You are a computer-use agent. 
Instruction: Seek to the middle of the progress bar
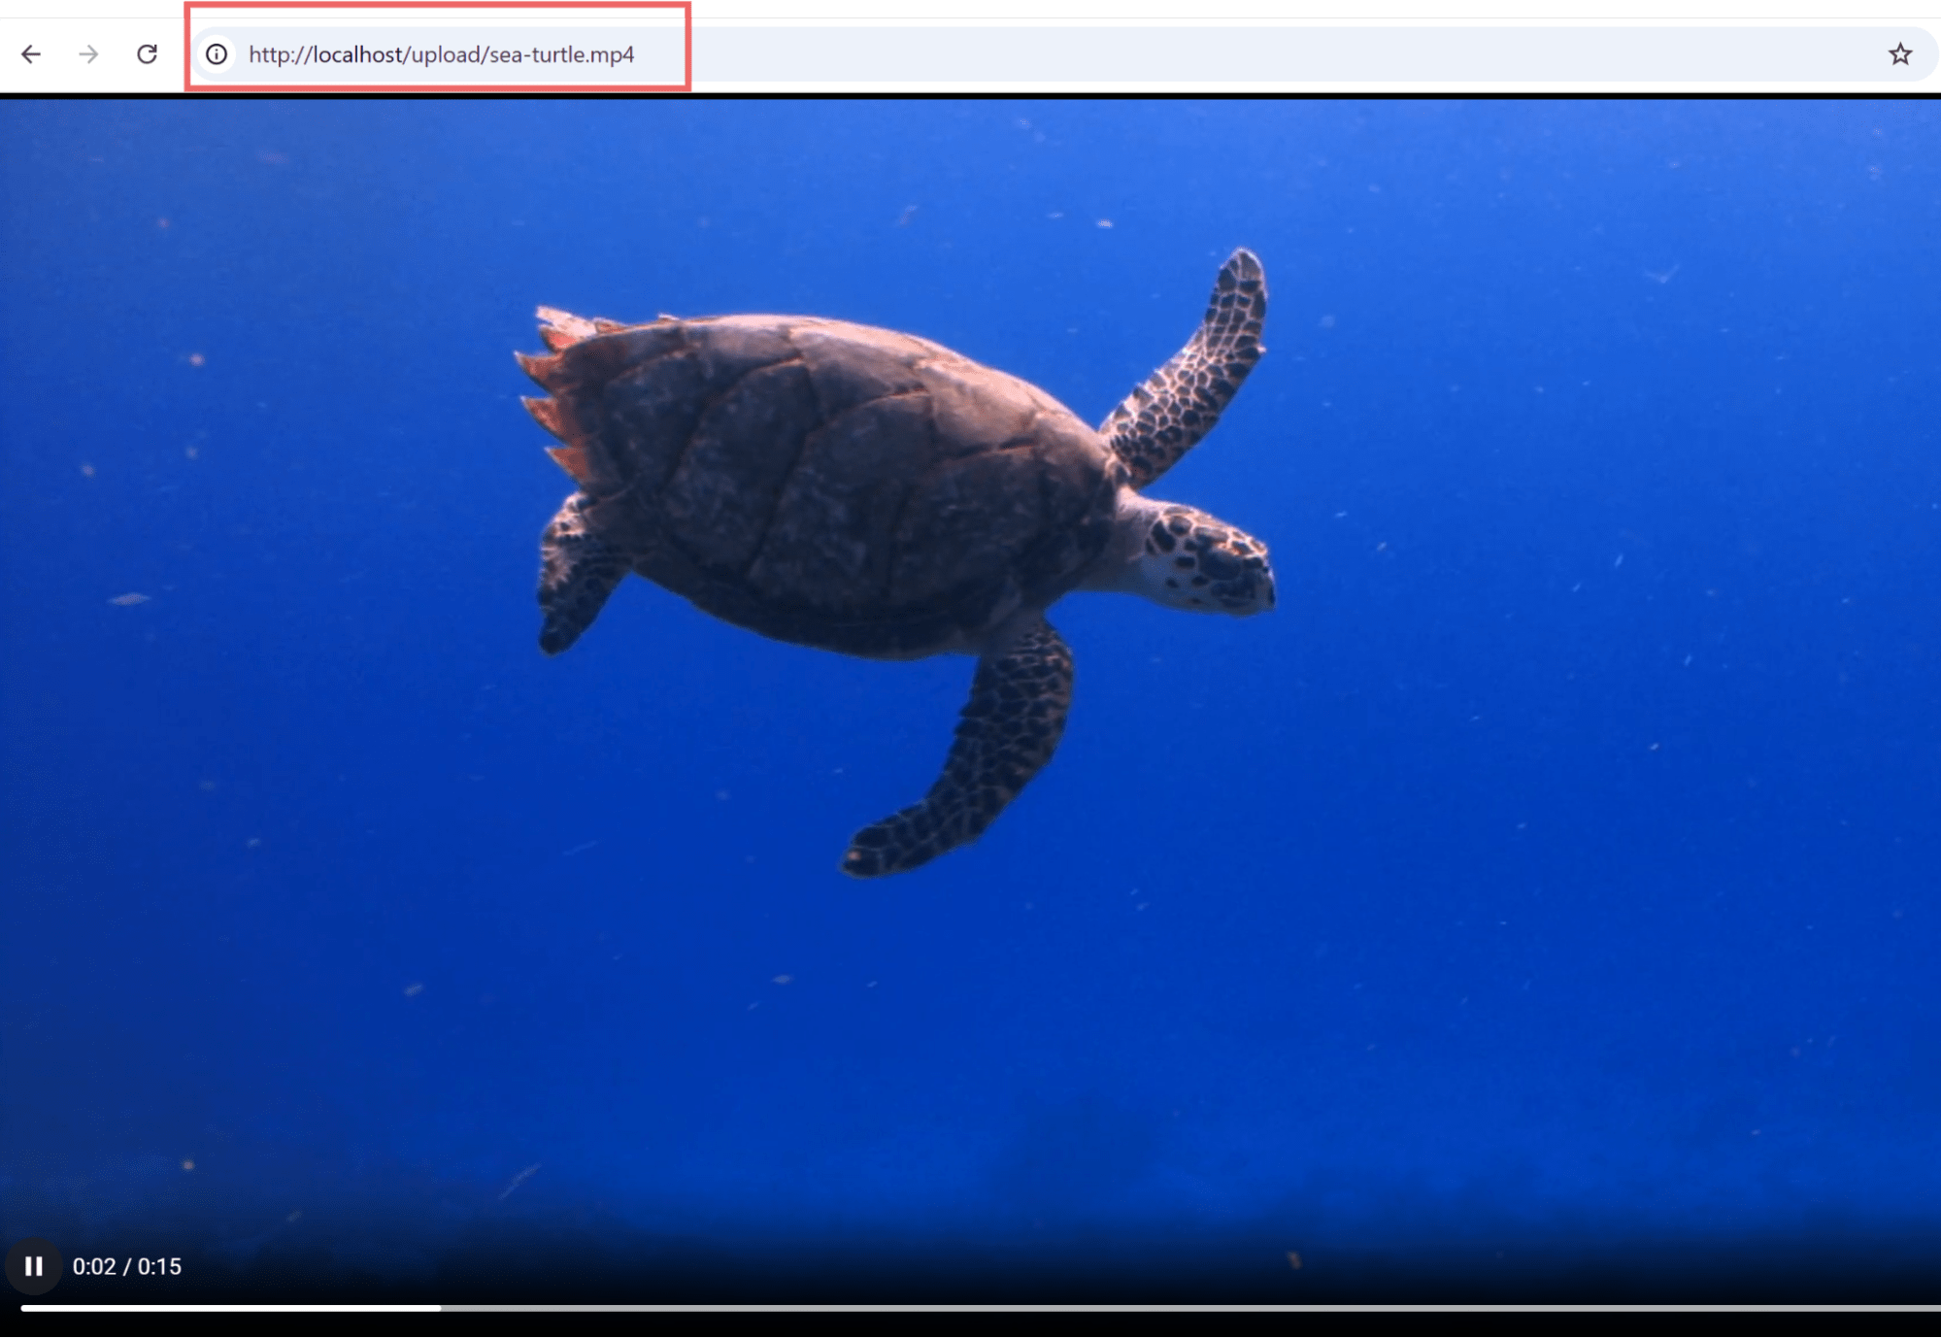pos(981,1308)
